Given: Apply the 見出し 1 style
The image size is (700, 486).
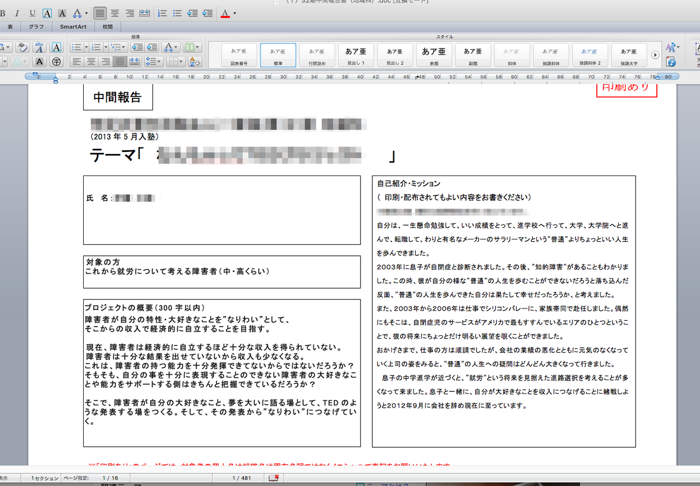Looking at the screenshot, I should click(x=356, y=55).
